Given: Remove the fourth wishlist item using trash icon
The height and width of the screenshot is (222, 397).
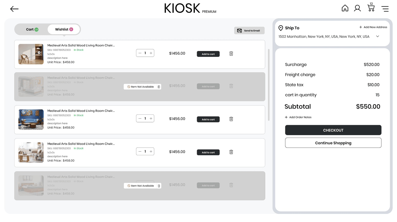Looking at the screenshot, I should 231,152.
